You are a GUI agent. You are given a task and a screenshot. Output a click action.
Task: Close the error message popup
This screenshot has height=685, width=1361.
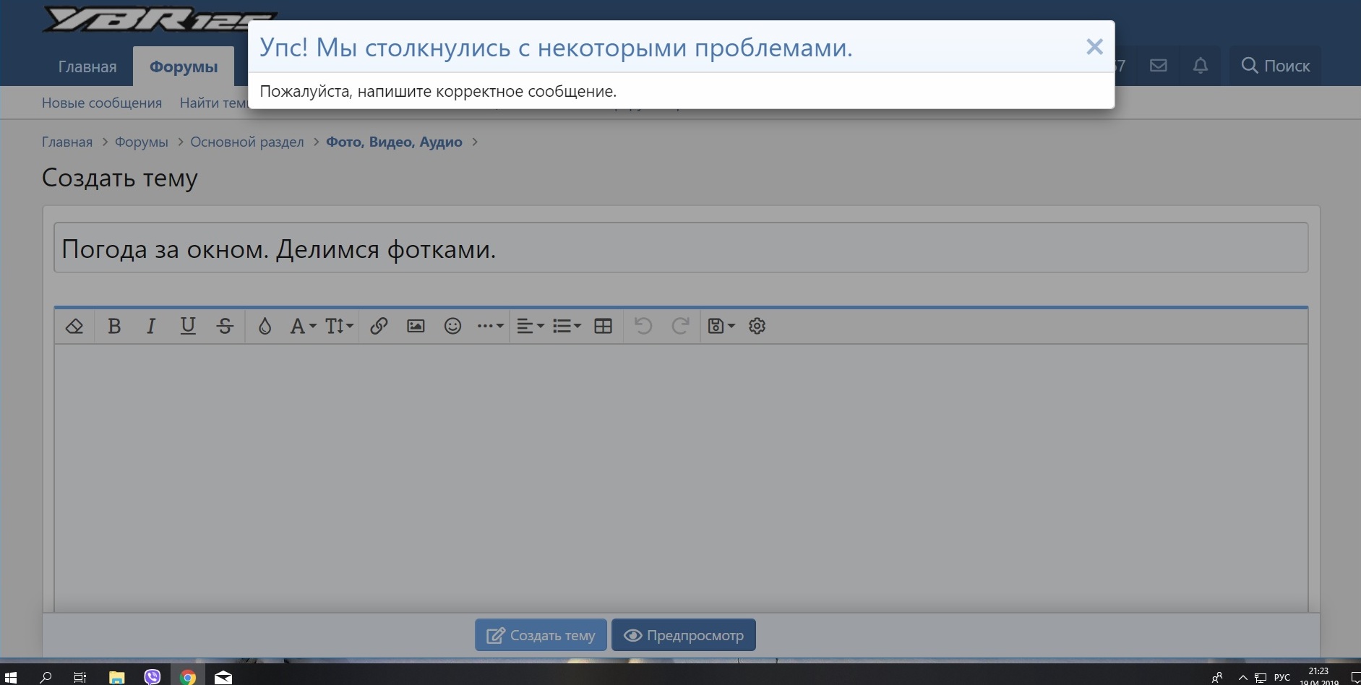point(1094,48)
